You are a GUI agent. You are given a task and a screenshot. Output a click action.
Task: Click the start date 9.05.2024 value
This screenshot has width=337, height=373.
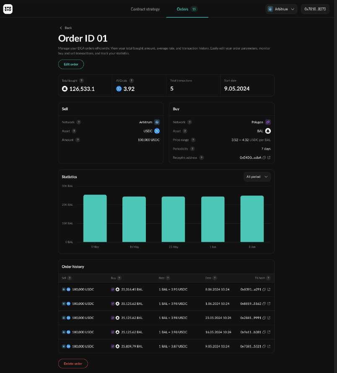pos(237,89)
